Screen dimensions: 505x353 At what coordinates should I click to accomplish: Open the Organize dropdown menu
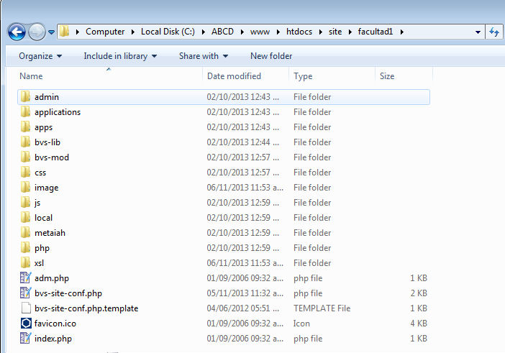tap(40, 56)
